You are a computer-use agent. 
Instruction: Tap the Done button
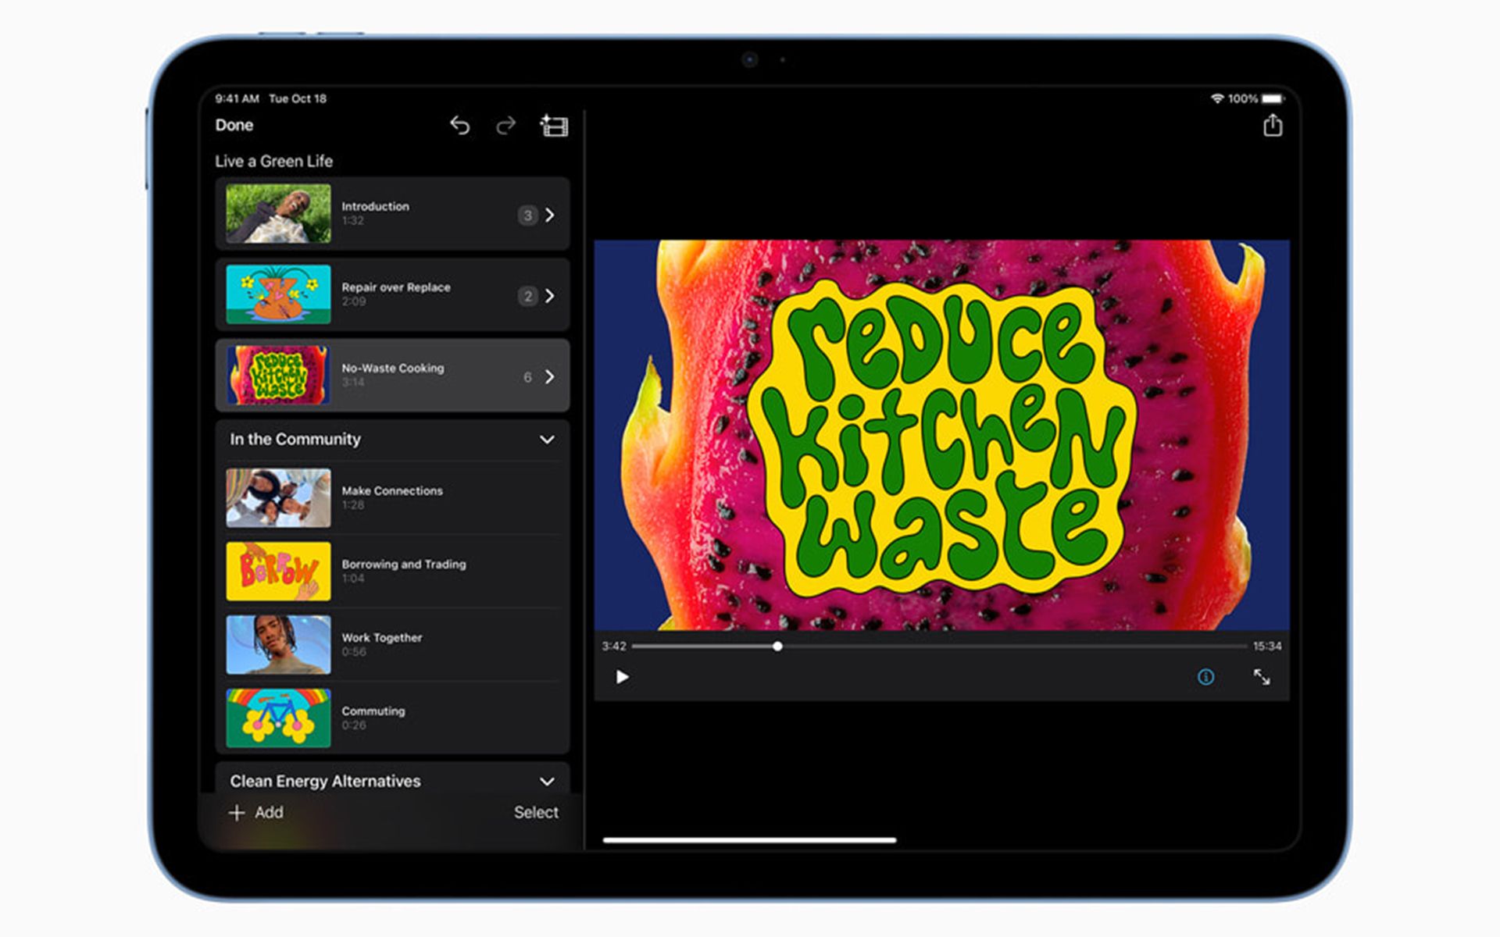pyautogui.click(x=234, y=125)
